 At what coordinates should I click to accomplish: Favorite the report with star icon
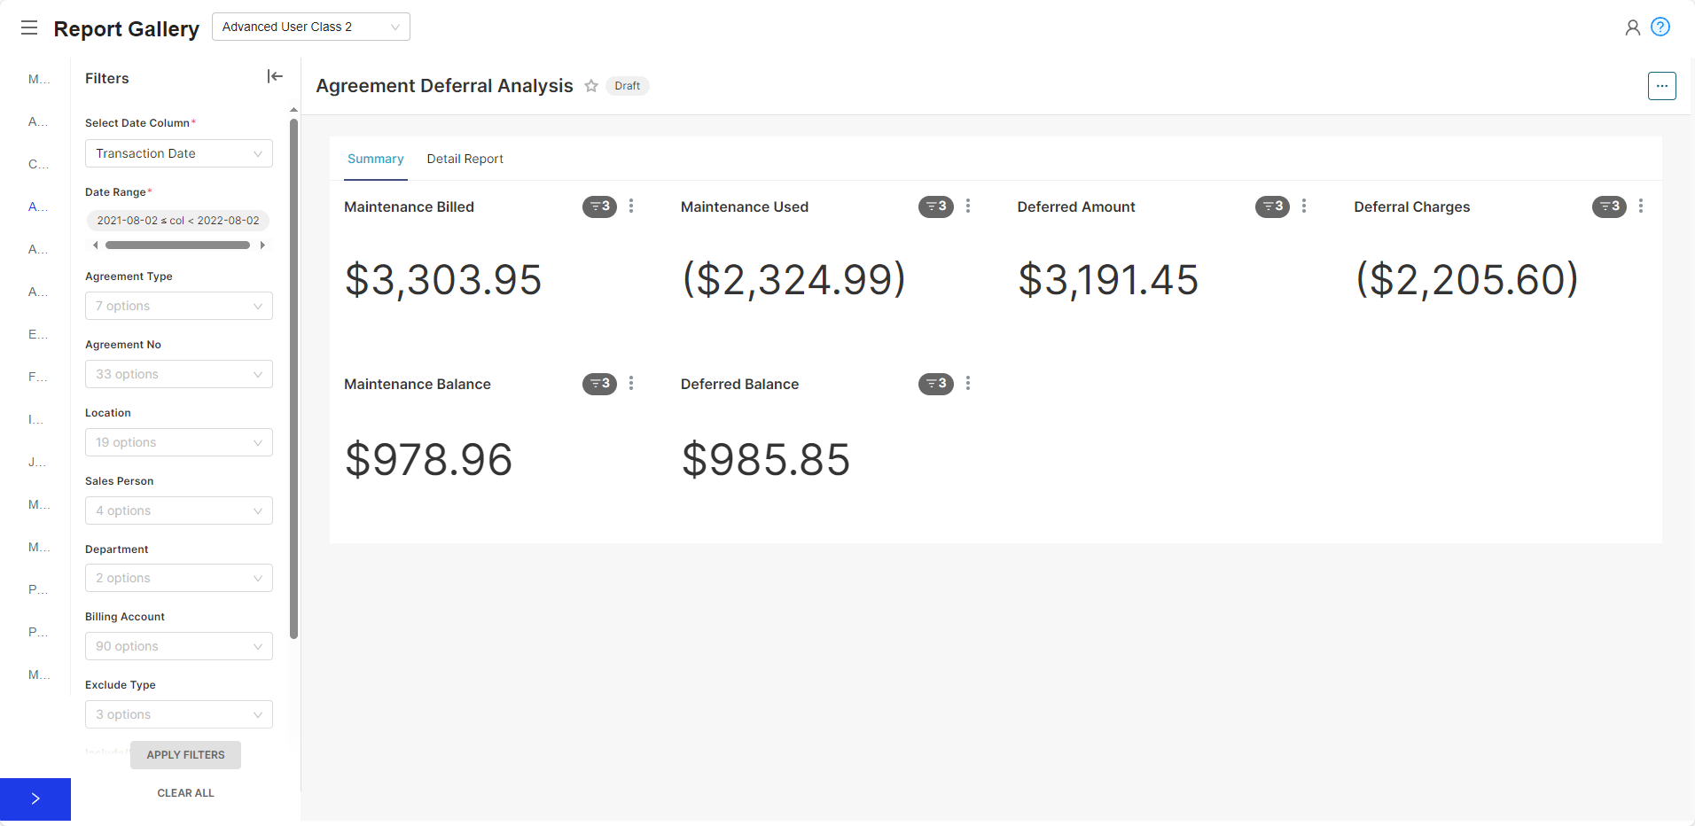(x=591, y=86)
